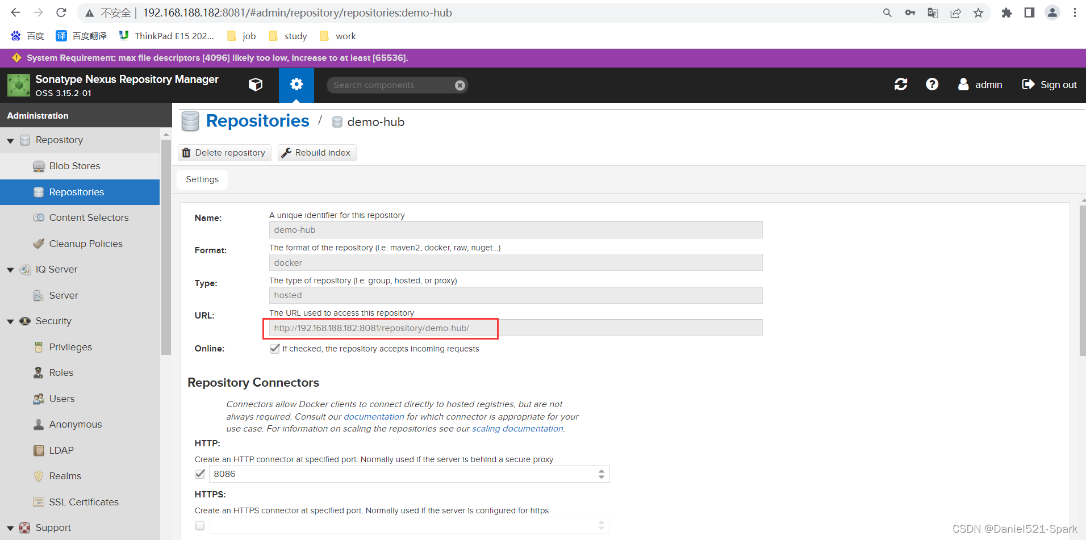Viewport: 1086px width, 540px height.
Task: Collapse the Repository tree section
Action: pos(10,141)
